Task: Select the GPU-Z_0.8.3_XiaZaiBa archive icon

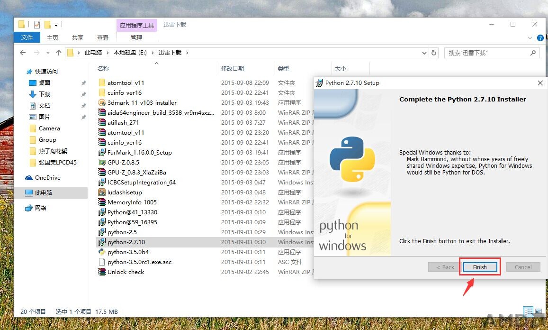Action: (102, 173)
